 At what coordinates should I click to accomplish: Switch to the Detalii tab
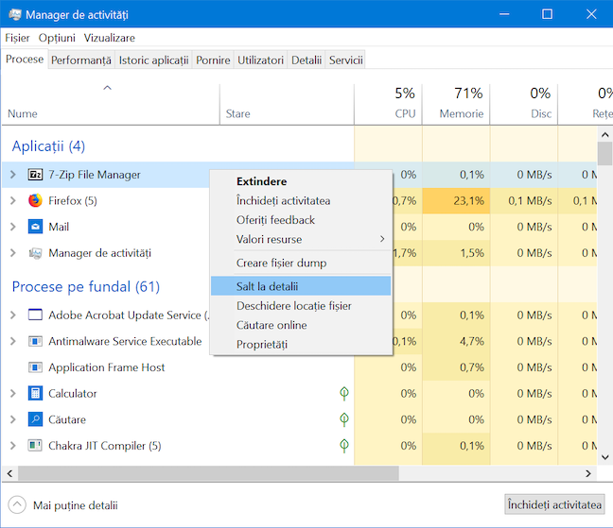[x=306, y=60]
